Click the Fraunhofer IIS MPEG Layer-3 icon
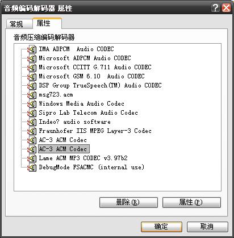 coord(32,131)
